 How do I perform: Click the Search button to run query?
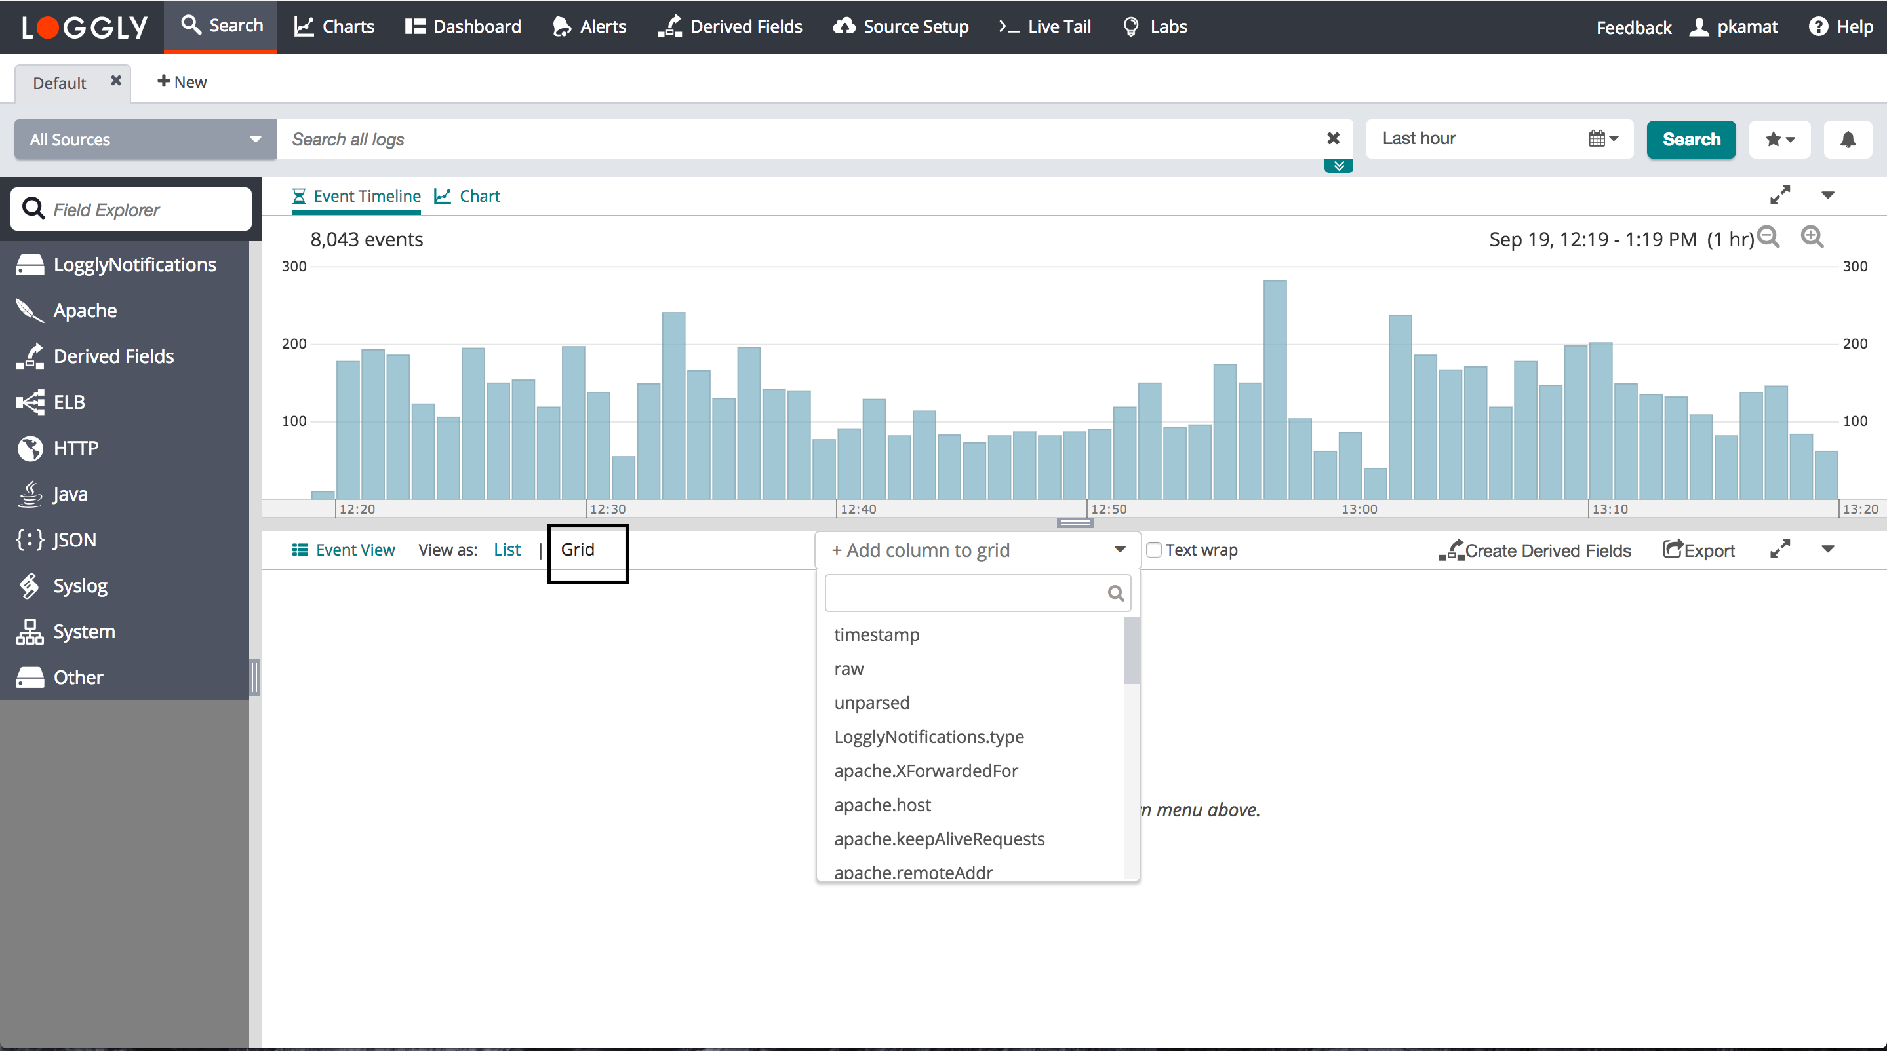pos(1689,138)
